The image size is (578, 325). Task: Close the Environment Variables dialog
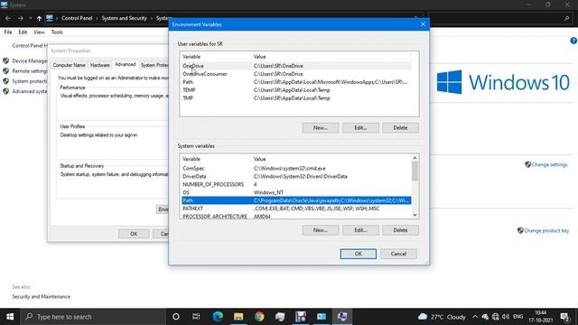[423, 24]
